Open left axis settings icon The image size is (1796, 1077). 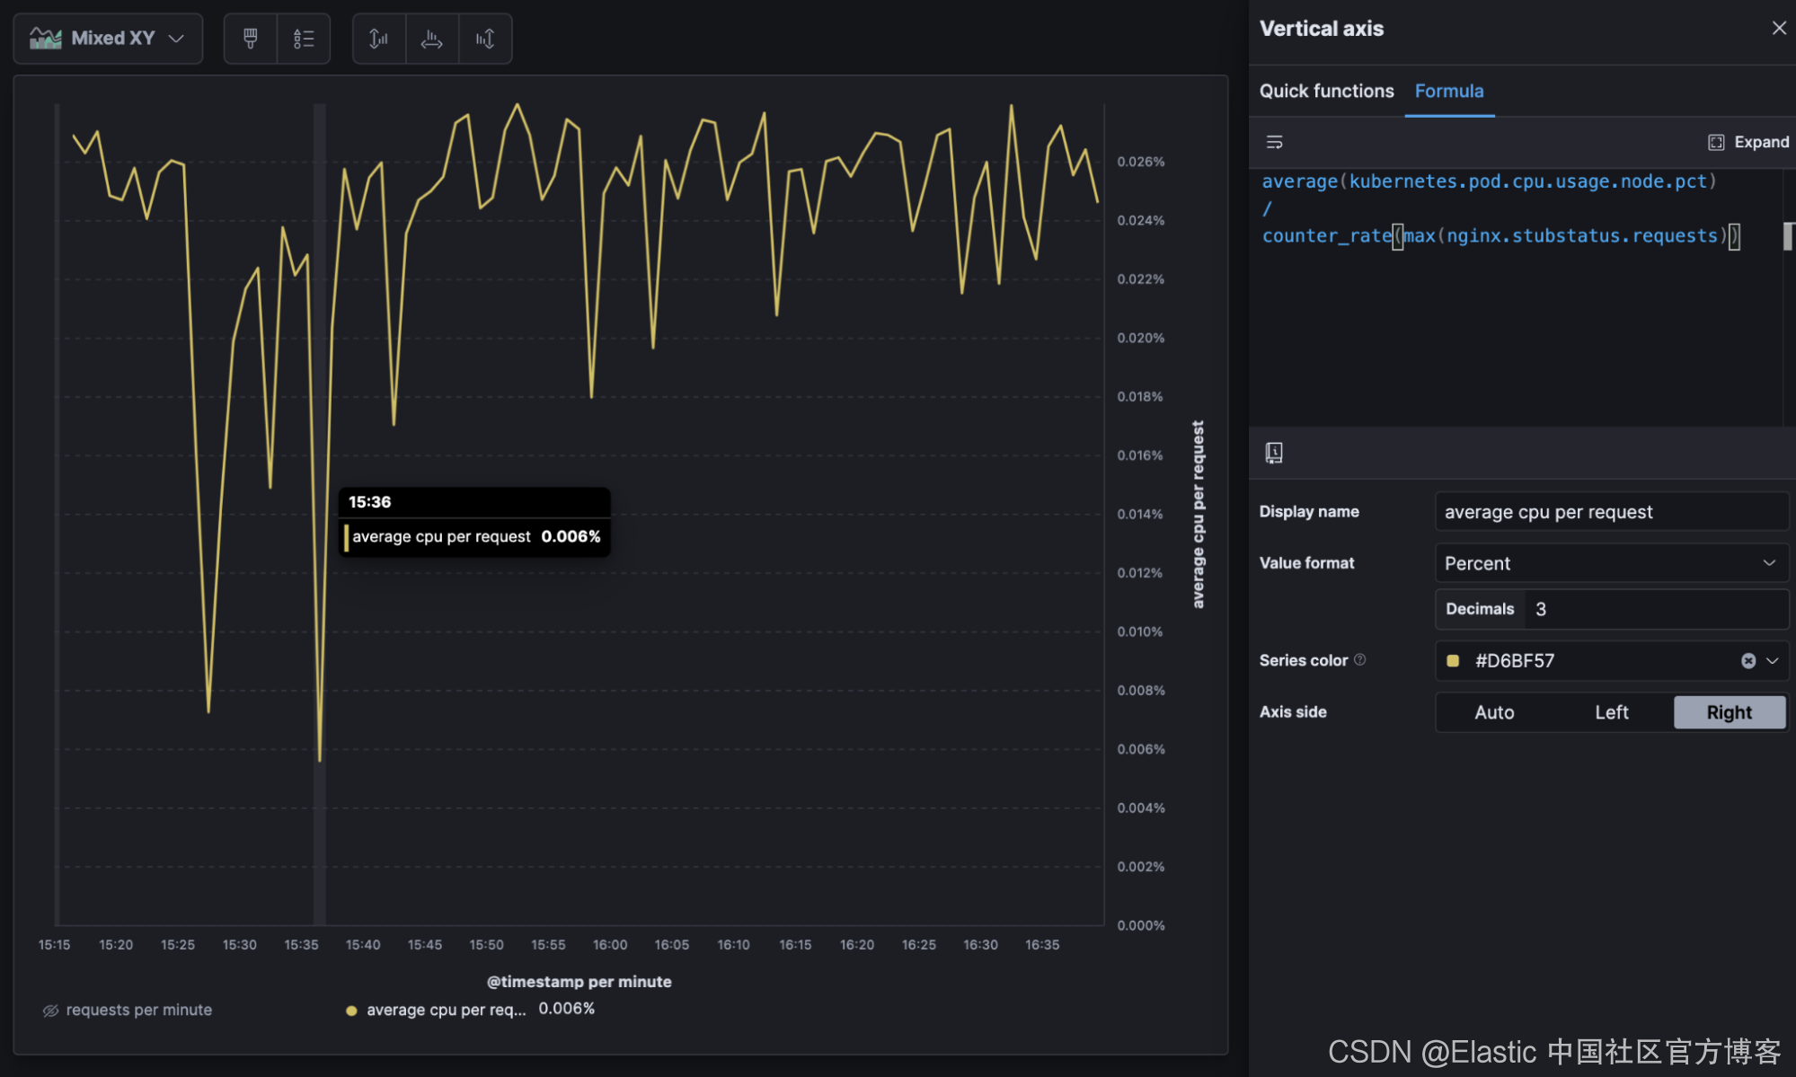tap(378, 39)
